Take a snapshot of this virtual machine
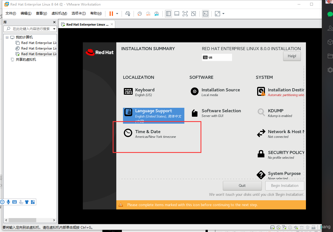This screenshot has height=232, width=333. [139, 14]
